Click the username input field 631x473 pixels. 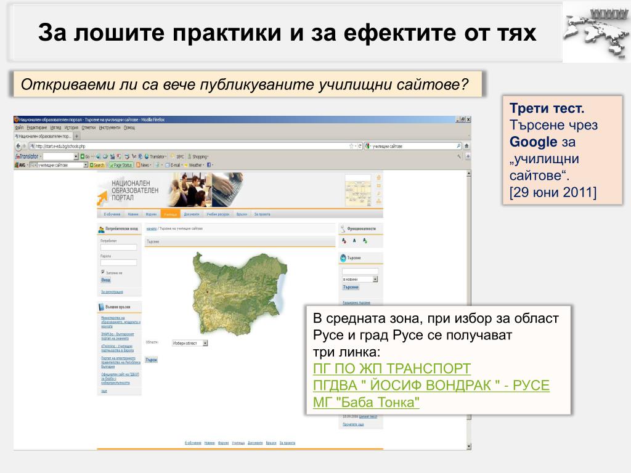(x=119, y=248)
